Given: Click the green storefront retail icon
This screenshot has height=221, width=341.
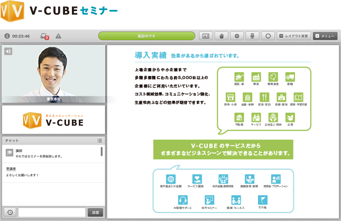Looking at the screenshot, I should pyautogui.click(x=231, y=97).
